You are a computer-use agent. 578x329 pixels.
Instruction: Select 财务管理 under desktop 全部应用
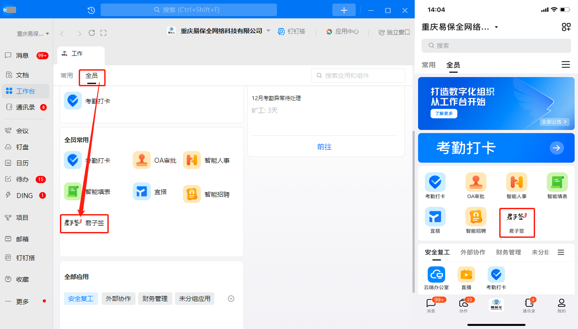pyautogui.click(x=155, y=299)
